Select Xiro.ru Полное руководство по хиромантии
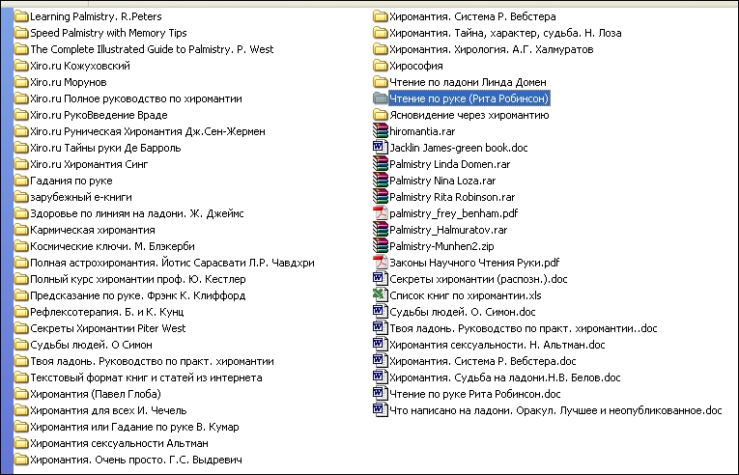The image size is (739, 475). [x=136, y=98]
